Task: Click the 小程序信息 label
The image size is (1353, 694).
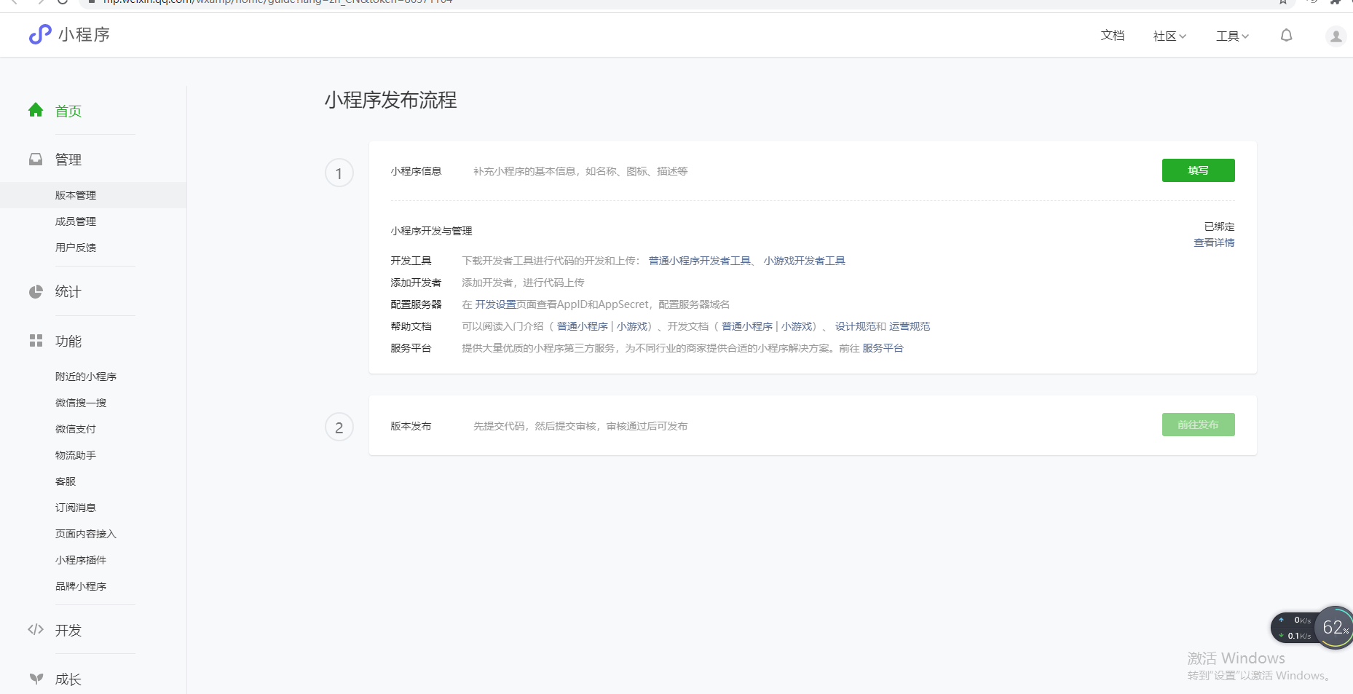Action: 416,171
